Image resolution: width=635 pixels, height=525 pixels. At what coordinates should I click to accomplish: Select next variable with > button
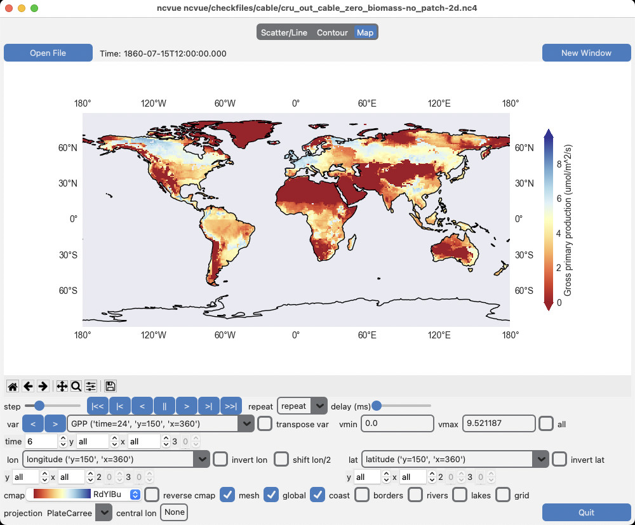pyautogui.click(x=55, y=424)
